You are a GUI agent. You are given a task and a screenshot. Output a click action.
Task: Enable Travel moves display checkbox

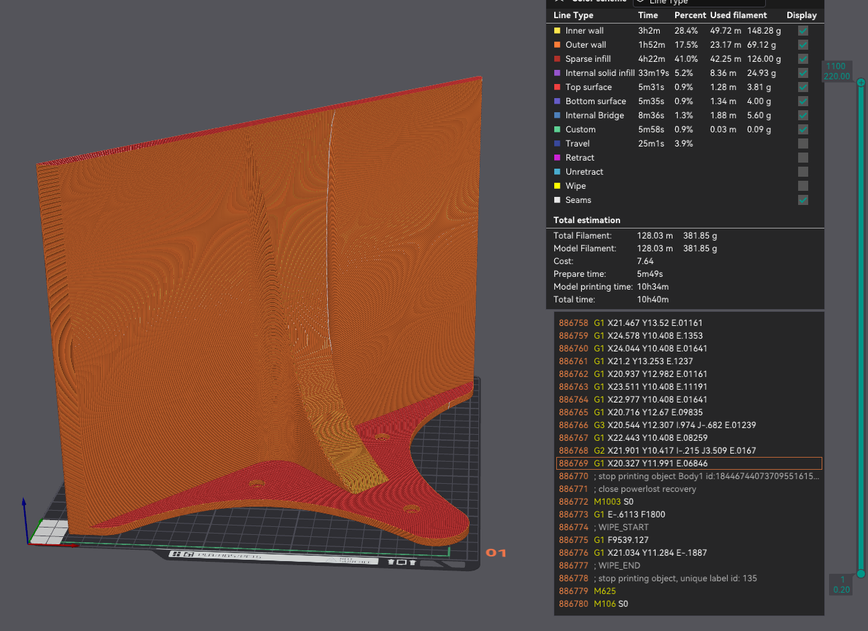click(x=803, y=143)
